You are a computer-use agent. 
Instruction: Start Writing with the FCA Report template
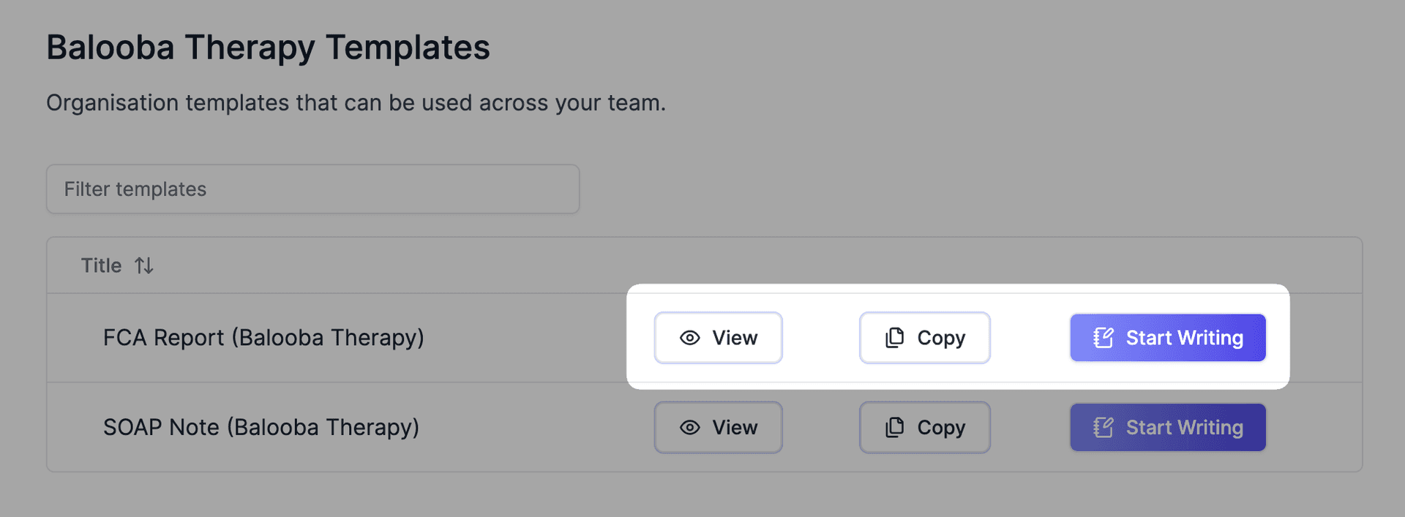point(1167,337)
